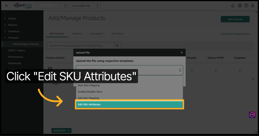Expand the Inventory sidebar section
Viewport: 259px width, 136px height.
click(x=14, y=31)
